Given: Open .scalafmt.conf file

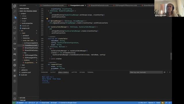Looking at the screenshot, I should pos(26,73).
